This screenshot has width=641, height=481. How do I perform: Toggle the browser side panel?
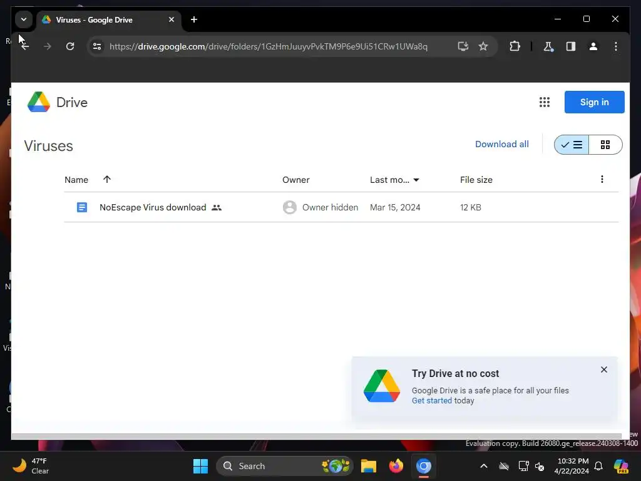pos(571,46)
